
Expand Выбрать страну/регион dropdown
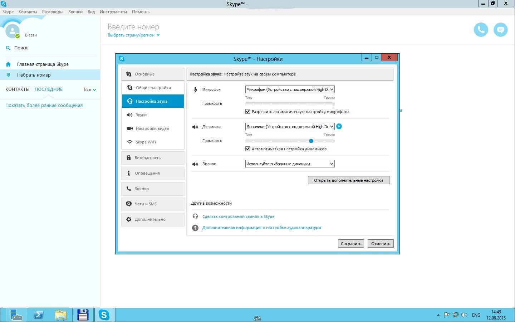click(x=133, y=35)
